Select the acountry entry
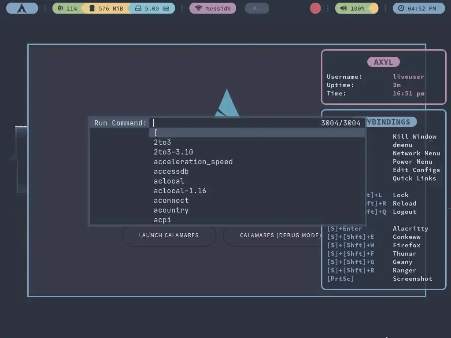 pyautogui.click(x=257, y=210)
